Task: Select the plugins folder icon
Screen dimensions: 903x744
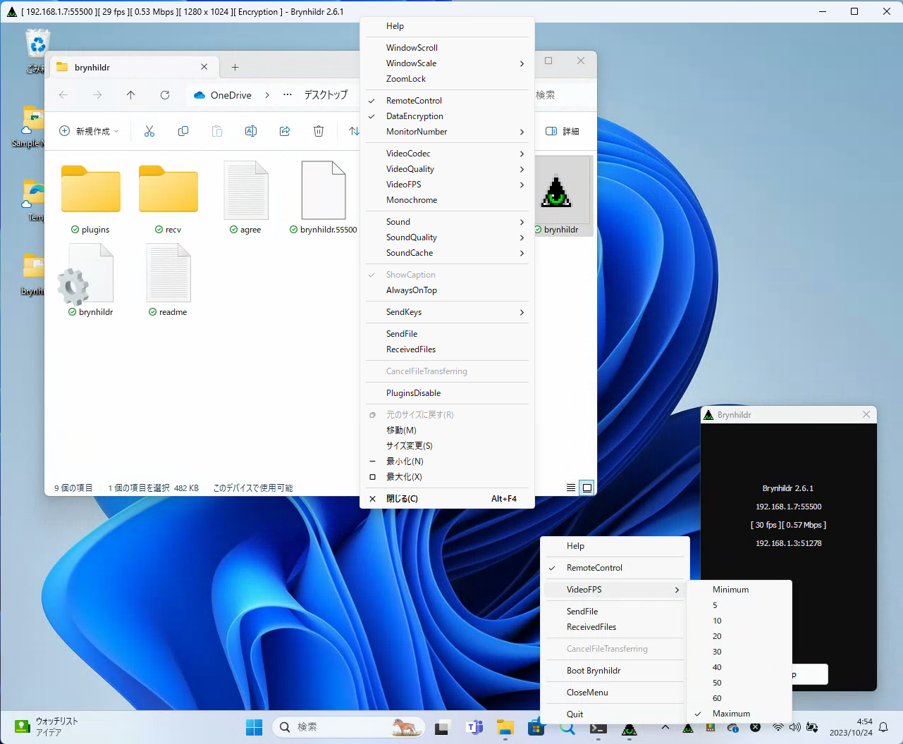Action: coord(91,189)
